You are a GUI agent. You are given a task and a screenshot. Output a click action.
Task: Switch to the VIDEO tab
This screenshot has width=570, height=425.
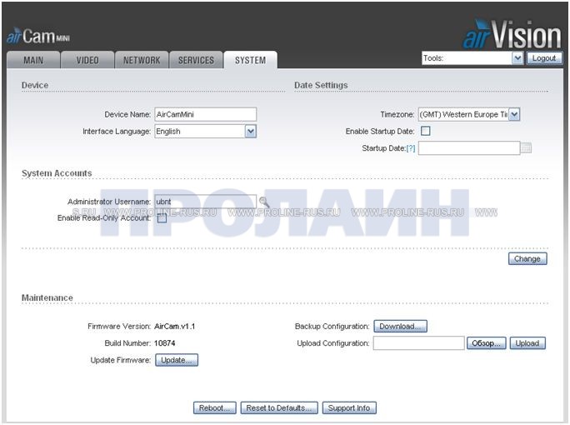click(x=87, y=60)
